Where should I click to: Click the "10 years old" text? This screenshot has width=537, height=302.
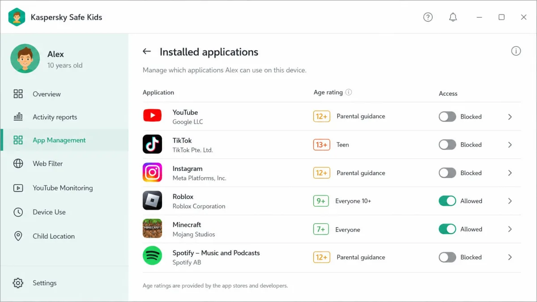(x=65, y=65)
